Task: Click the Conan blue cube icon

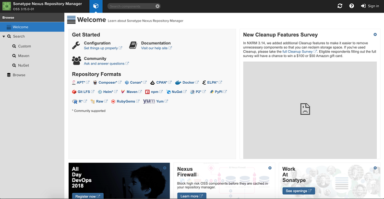Action: coord(127,83)
